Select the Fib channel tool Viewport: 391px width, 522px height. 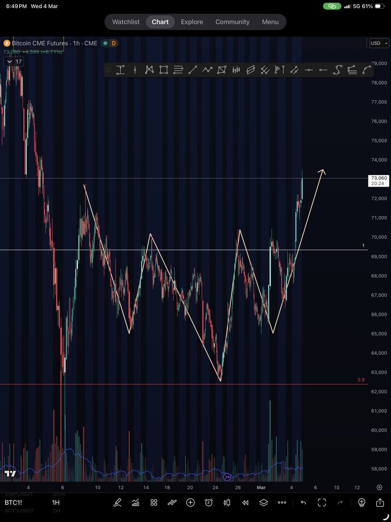click(x=352, y=70)
